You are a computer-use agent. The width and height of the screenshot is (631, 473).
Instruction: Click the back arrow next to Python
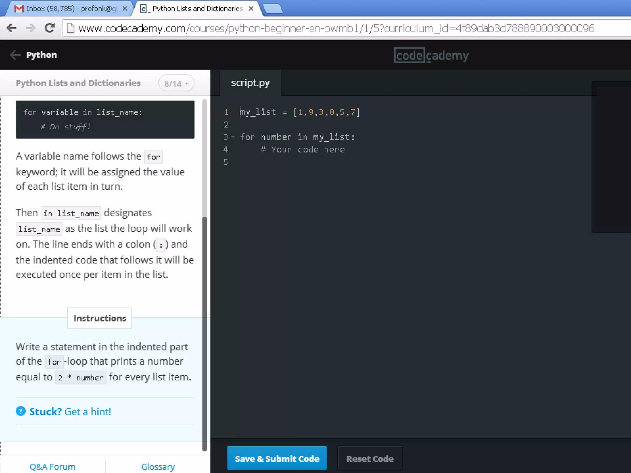point(15,55)
